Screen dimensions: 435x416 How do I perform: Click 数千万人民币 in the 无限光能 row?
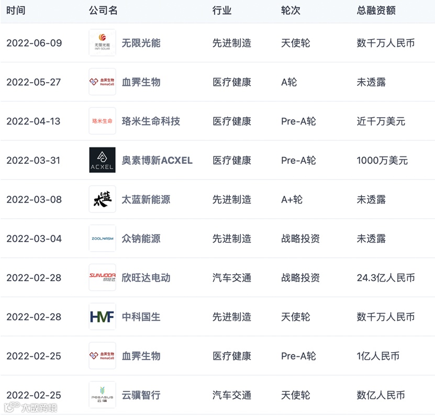(386, 43)
